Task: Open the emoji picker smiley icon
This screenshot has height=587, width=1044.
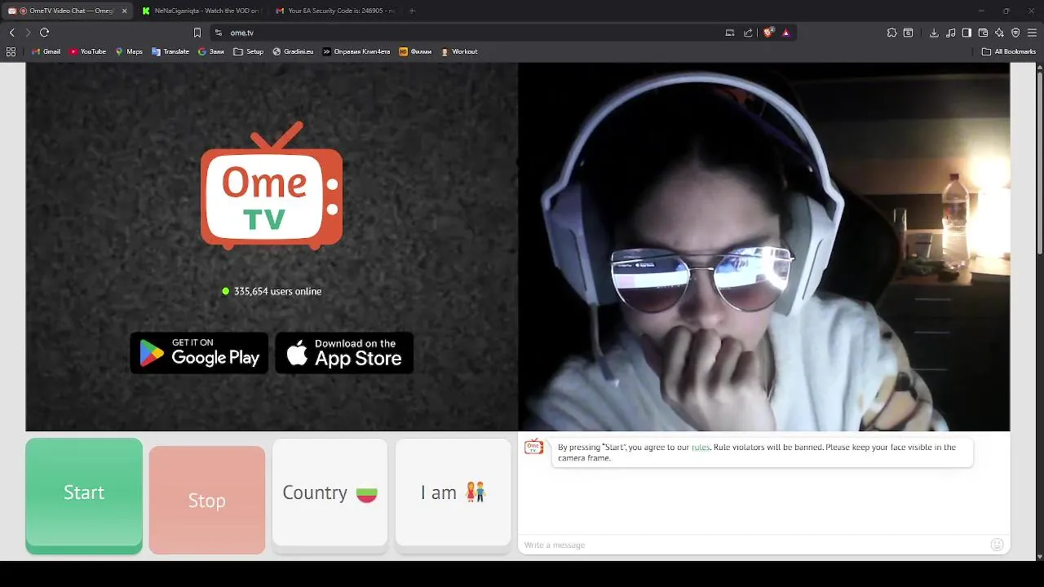Action: [997, 545]
